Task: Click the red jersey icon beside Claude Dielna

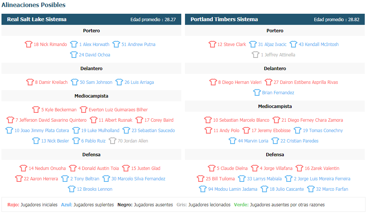Action: coord(212,168)
